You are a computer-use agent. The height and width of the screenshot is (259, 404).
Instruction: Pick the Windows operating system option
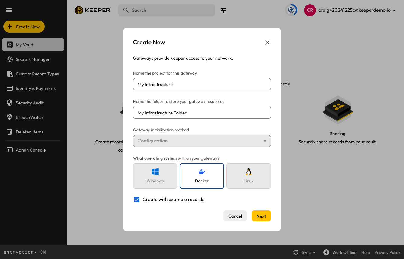[x=155, y=176]
